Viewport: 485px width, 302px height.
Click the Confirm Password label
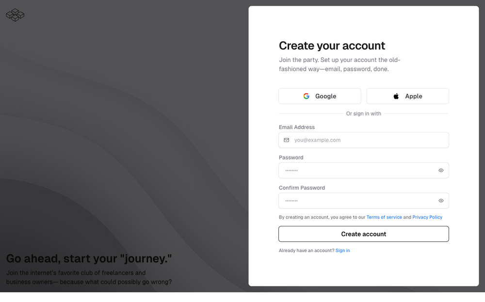[302, 188]
